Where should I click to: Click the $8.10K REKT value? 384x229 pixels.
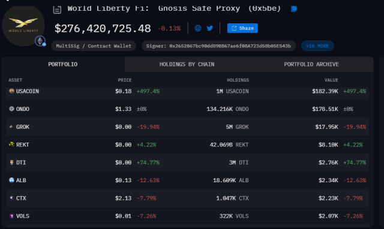click(328, 145)
